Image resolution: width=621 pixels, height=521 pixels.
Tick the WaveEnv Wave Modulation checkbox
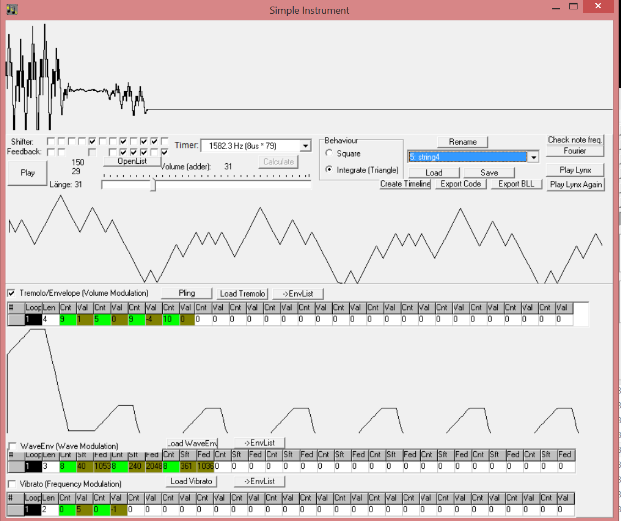(x=12, y=446)
